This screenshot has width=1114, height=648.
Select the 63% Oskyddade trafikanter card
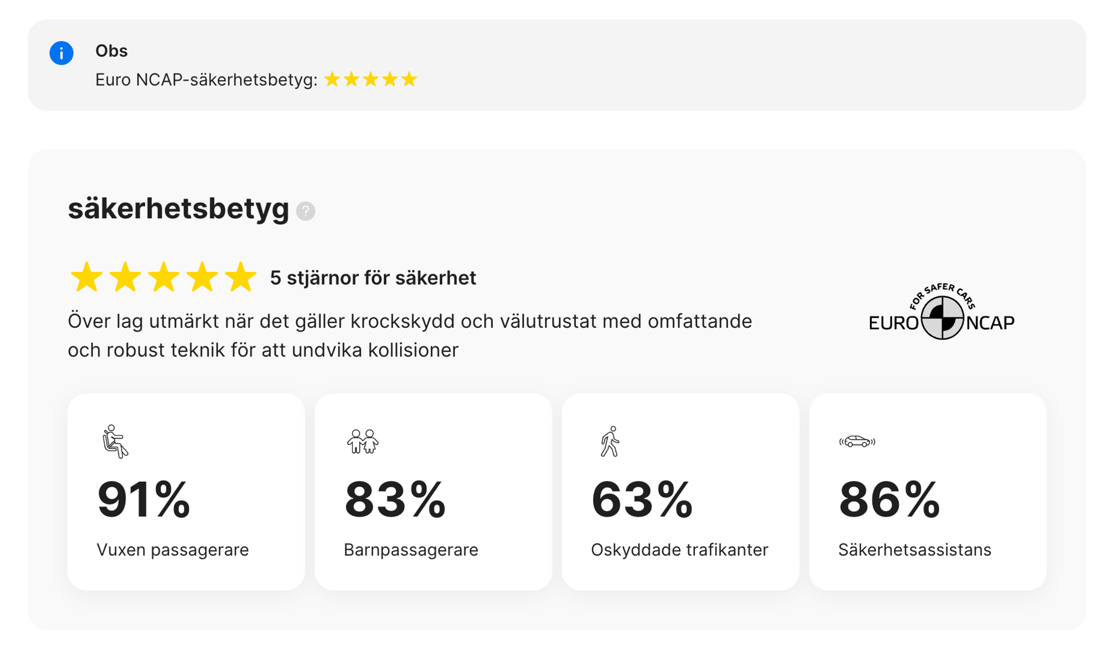[x=680, y=492]
